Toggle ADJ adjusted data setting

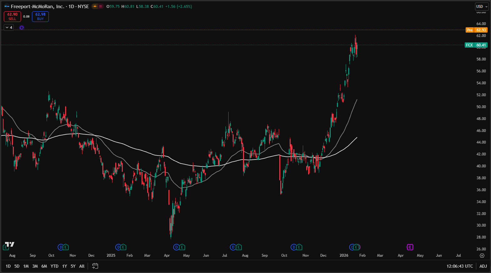tap(483, 266)
